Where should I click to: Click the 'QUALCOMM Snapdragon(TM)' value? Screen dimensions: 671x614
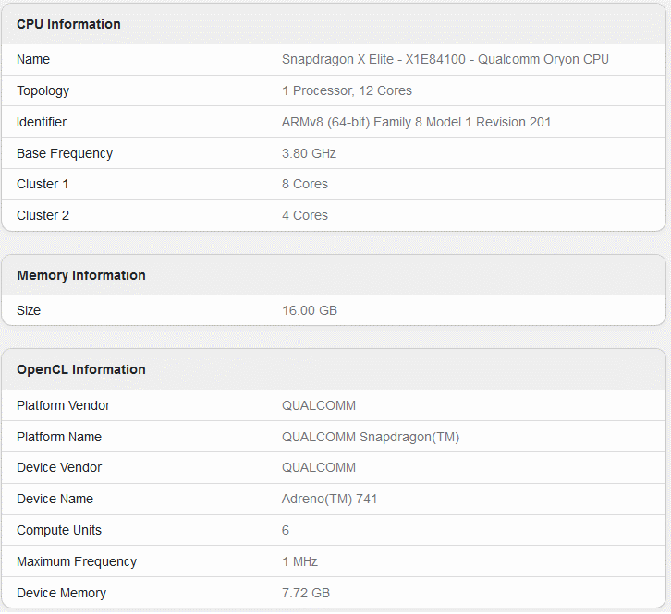point(371,437)
